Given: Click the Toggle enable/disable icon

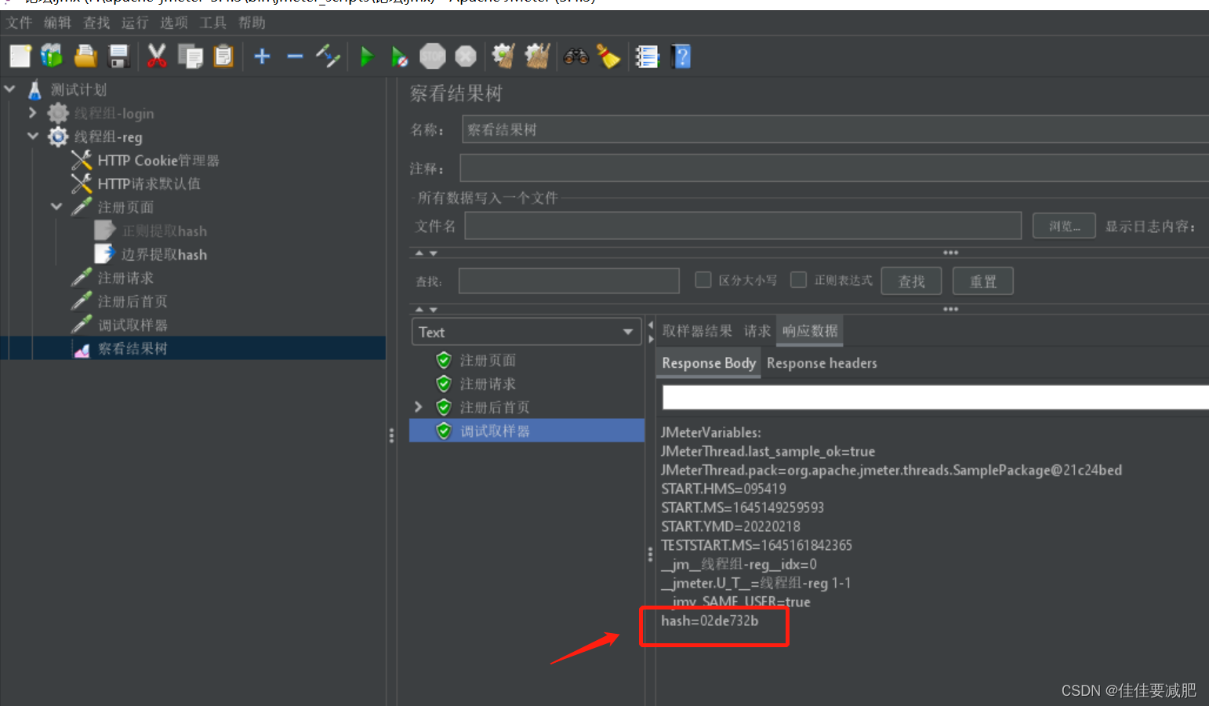Looking at the screenshot, I should tap(328, 56).
